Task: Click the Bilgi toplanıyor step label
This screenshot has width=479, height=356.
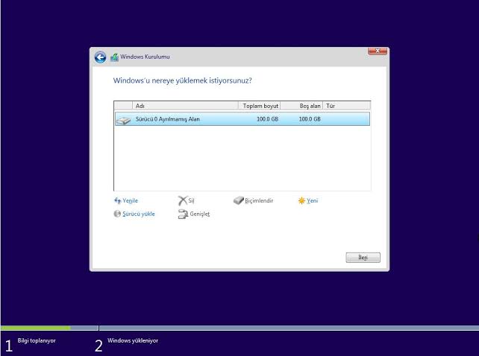Action: (x=37, y=340)
